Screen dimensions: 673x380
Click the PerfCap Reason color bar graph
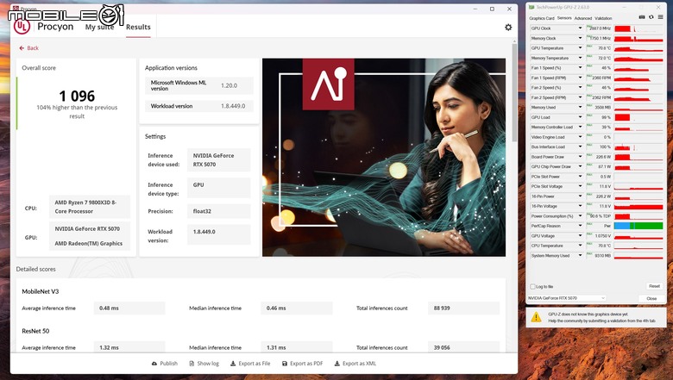[638, 226]
